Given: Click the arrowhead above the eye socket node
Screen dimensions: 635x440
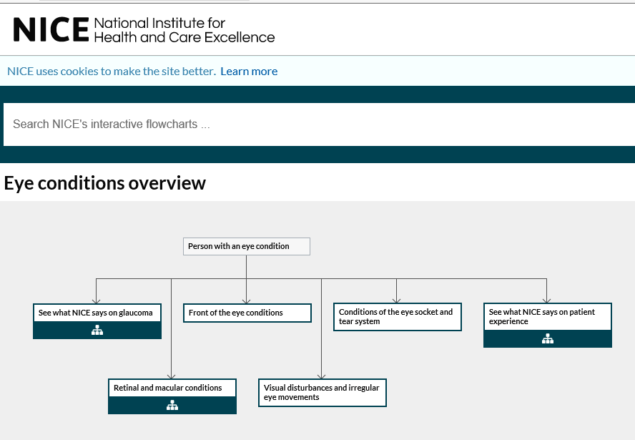Looking at the screenshot, I should click(x=397, y=300).
